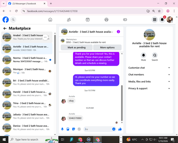Click the chat messages scrollbar
The image size is (178, 143).
[122, 103]
